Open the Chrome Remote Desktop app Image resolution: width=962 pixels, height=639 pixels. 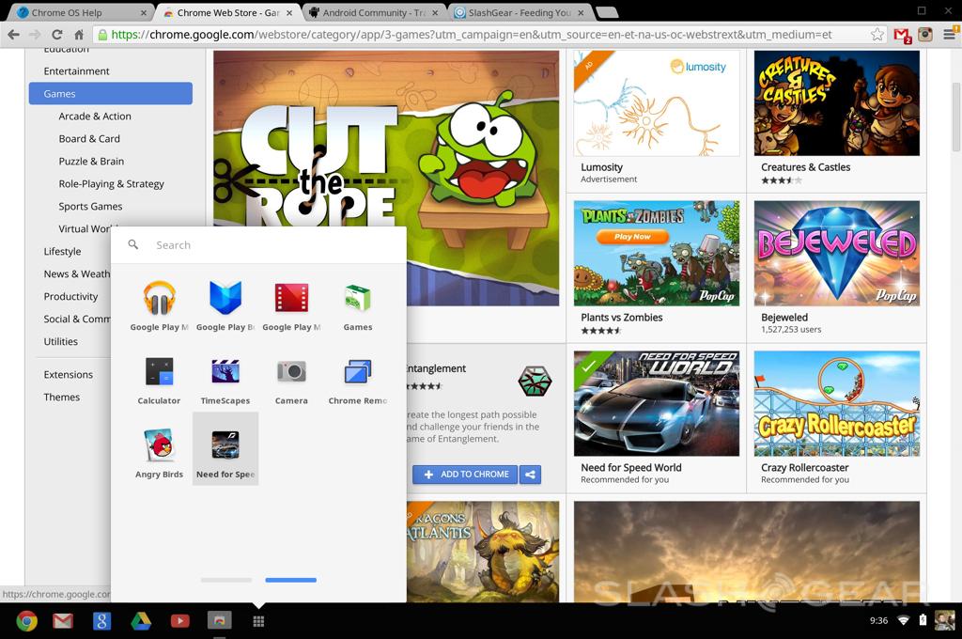point(358,380)
